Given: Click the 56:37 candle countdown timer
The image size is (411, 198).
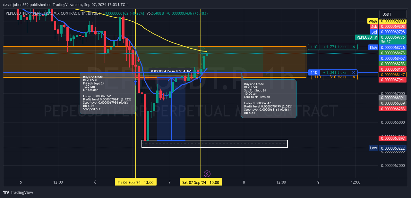Looking at the screenshot, I should pyautogui.click(x=385, y=42).
